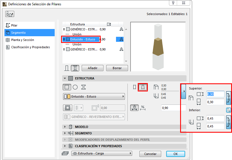The image size is (232, 160).
Task: Click the segment height column header icon
Action: click(109, 24)
